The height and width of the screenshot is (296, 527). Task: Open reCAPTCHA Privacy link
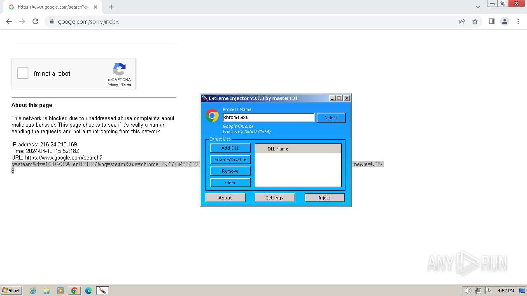(113, 85)
